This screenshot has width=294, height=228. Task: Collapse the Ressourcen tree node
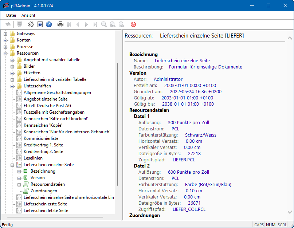point(5,53)
